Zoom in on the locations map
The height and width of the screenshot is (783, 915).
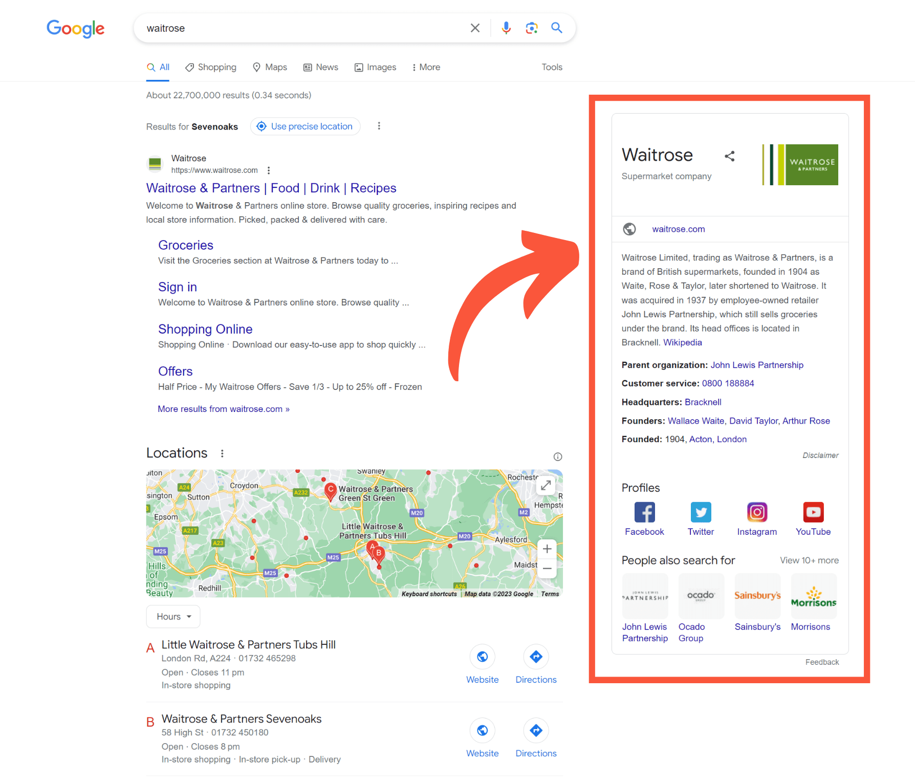tap(547, 549)
